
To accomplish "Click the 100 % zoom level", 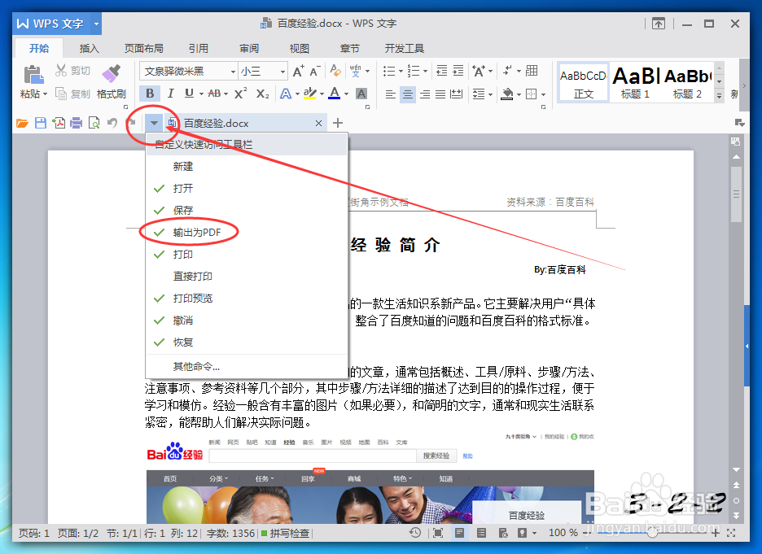I will tap(563, 533).
